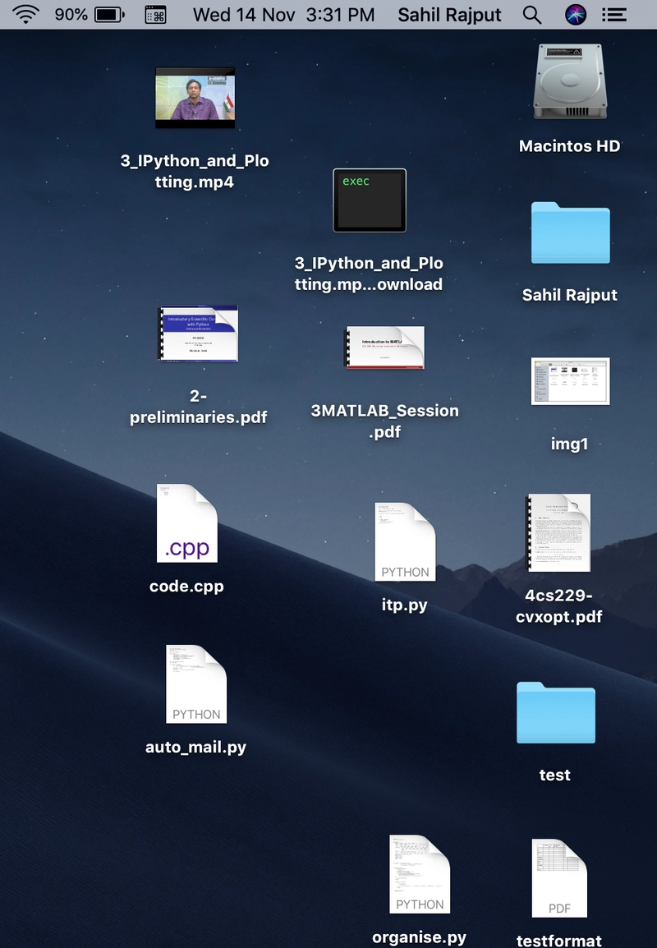Select the Sahil Rajput folder icon
Screen dimensions: 657x948
570,232
